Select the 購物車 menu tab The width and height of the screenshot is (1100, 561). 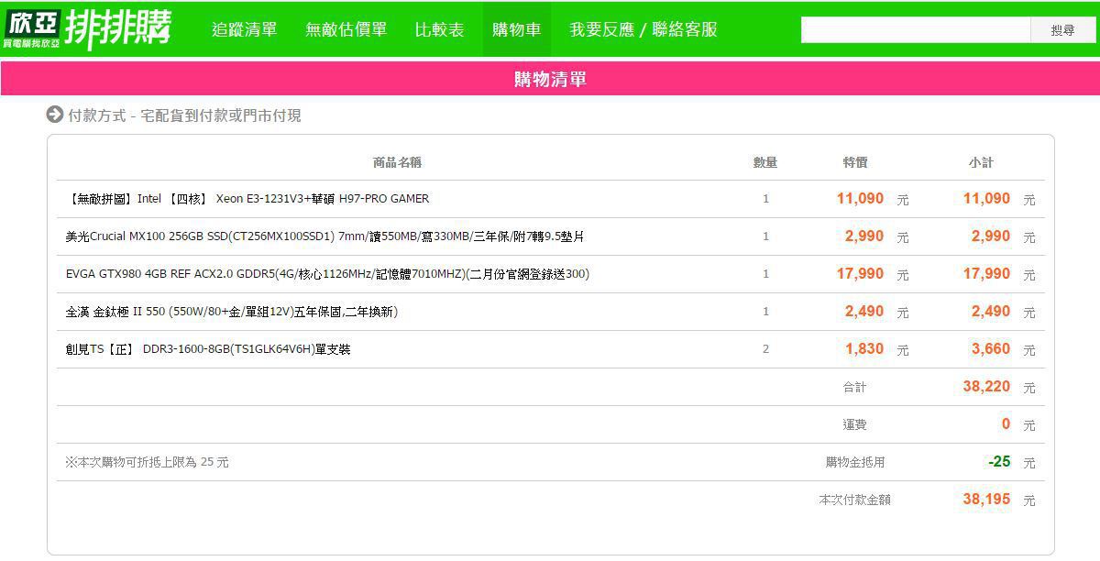(x=516, y=29)
